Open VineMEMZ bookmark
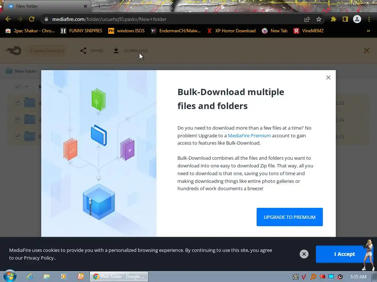 point(309,31)
